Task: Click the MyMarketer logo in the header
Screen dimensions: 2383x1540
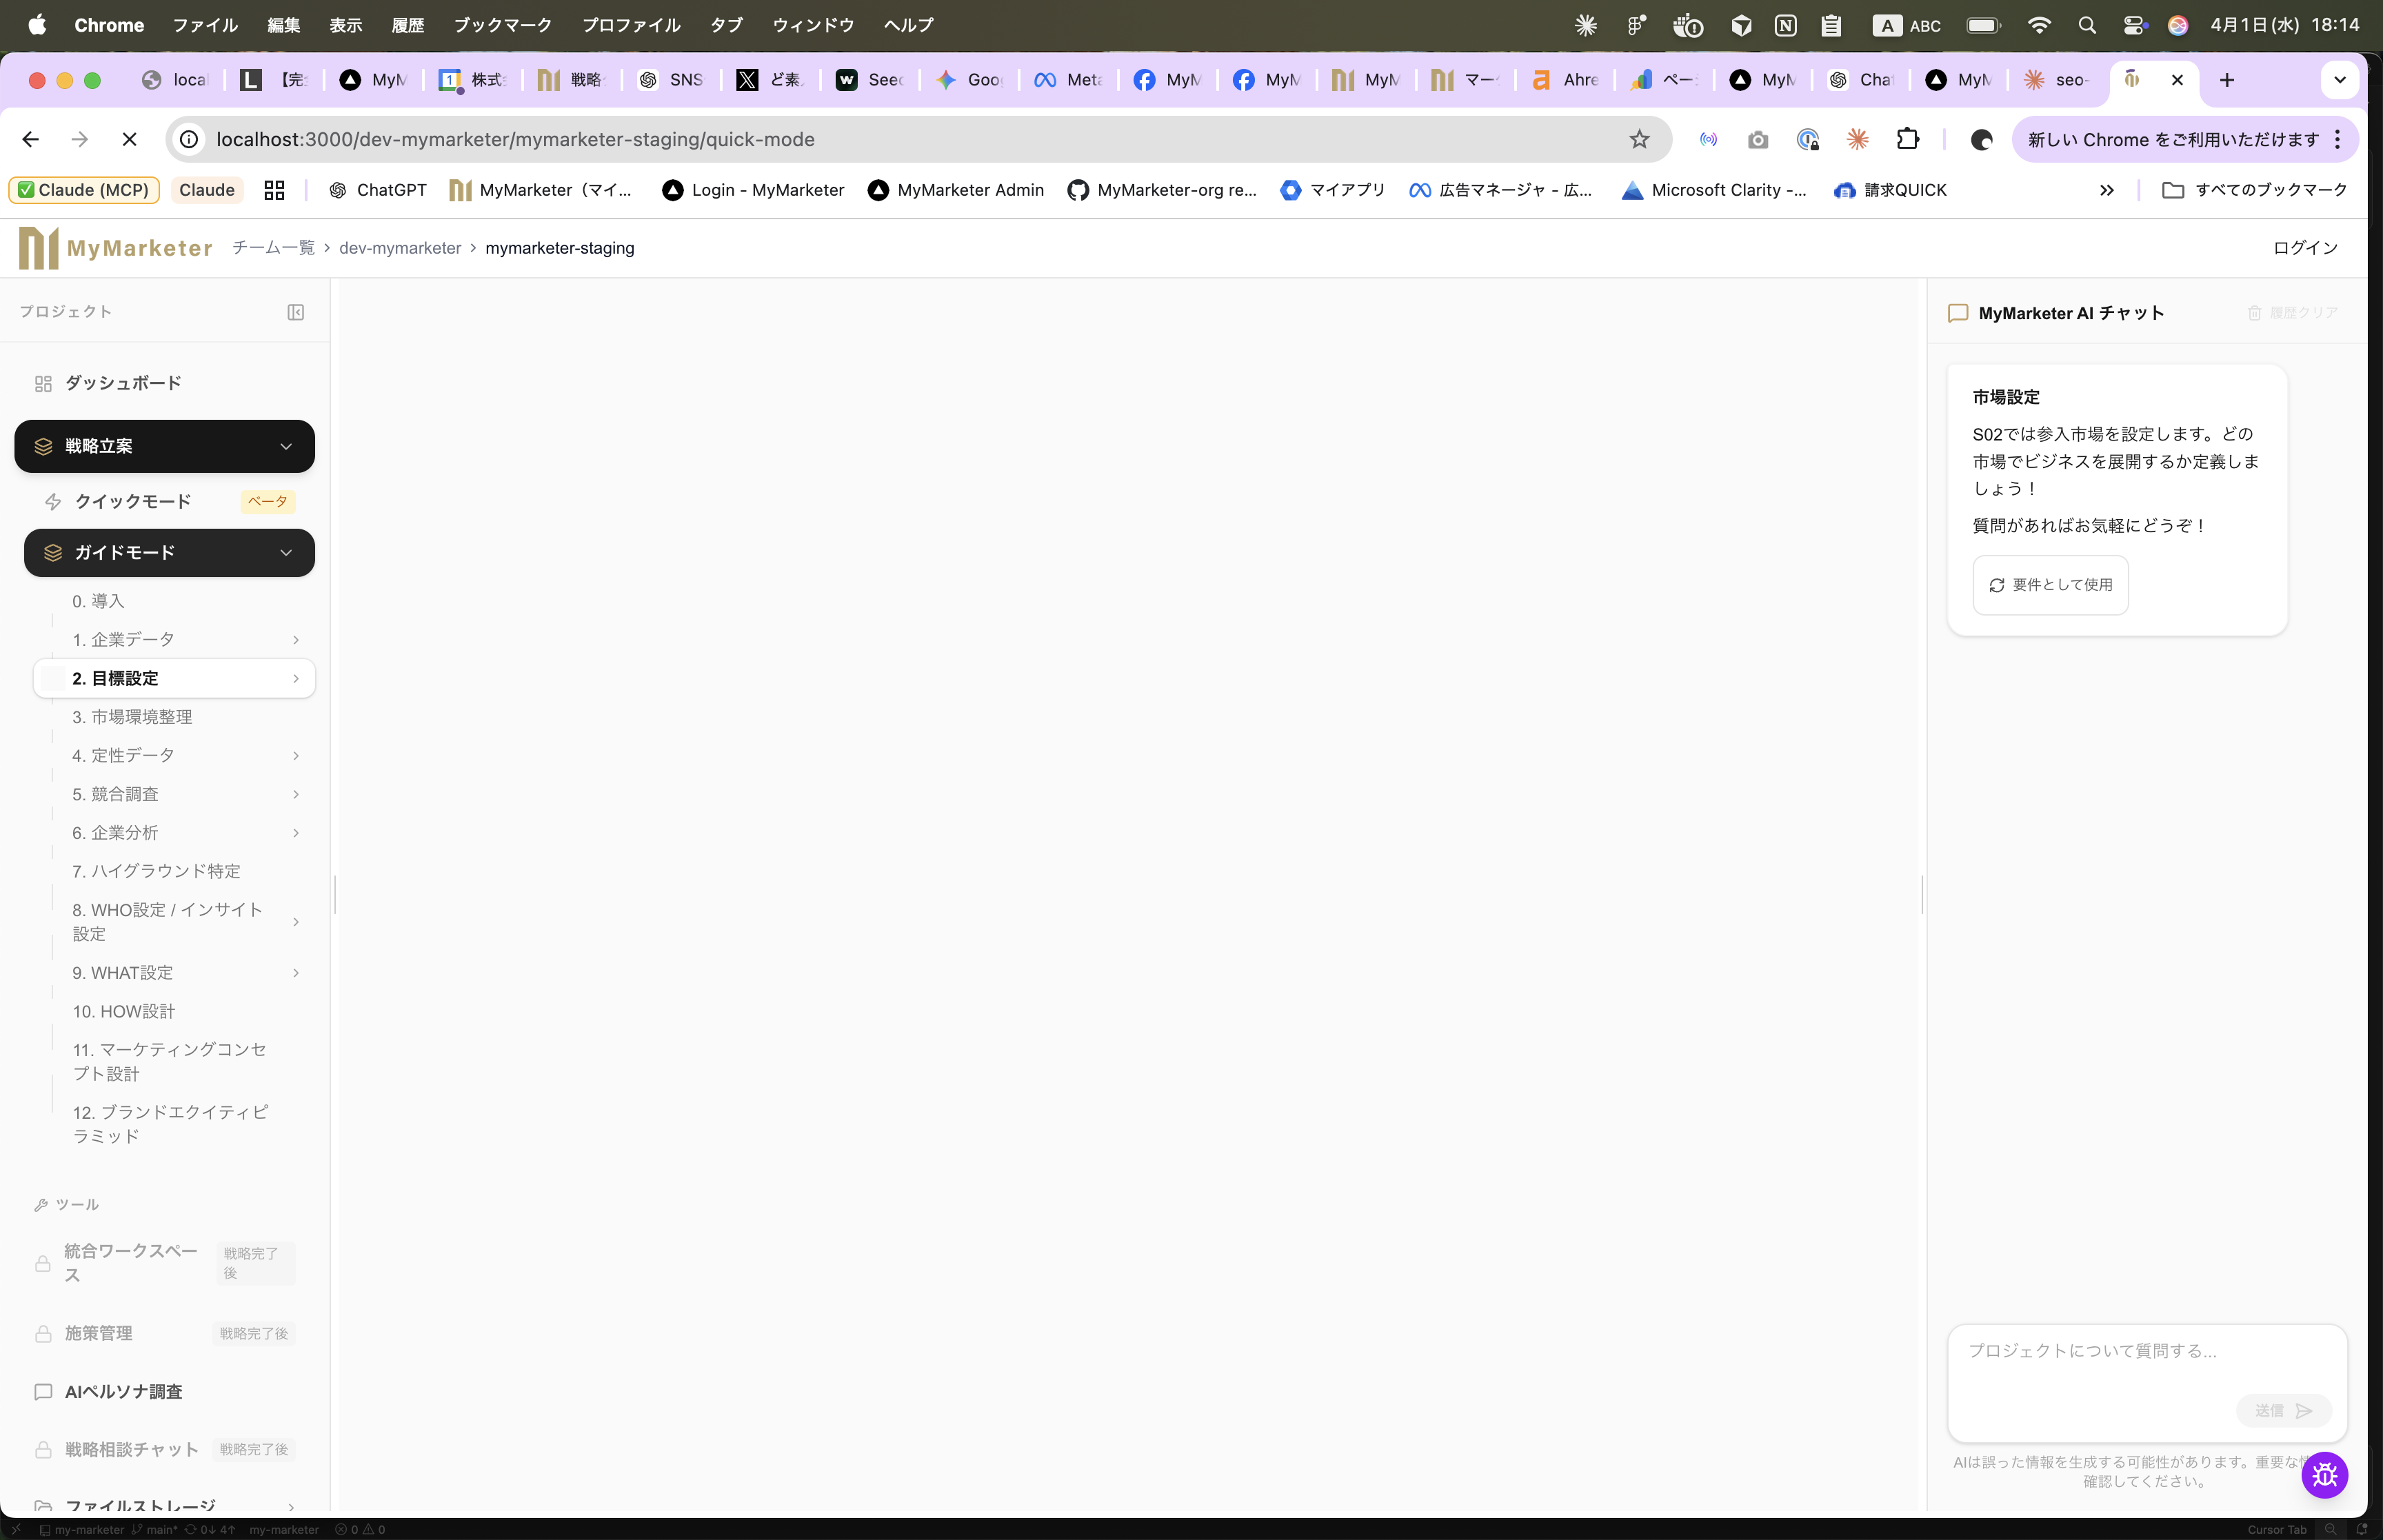Action: point(115,248)
